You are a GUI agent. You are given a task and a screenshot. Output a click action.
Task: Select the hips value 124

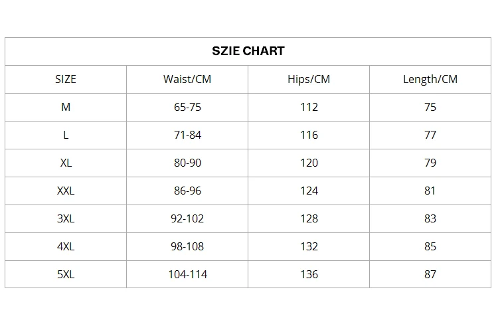pyautogui.click(x=309, y=191)
